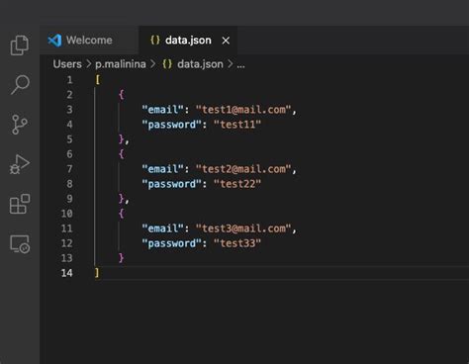Click the "password" key on line 8
This screenshot has height=364, width=469.
click(x=171, y=184)
